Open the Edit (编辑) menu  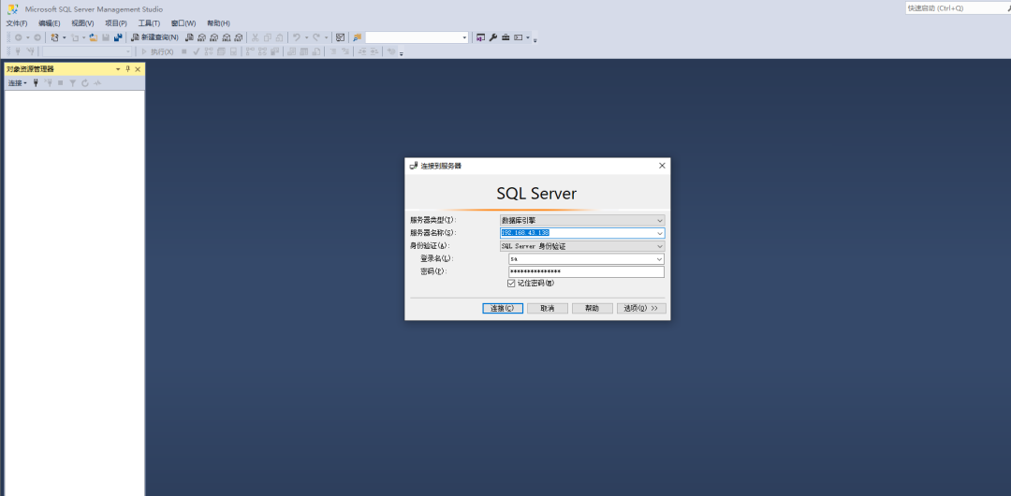point(49,23)
